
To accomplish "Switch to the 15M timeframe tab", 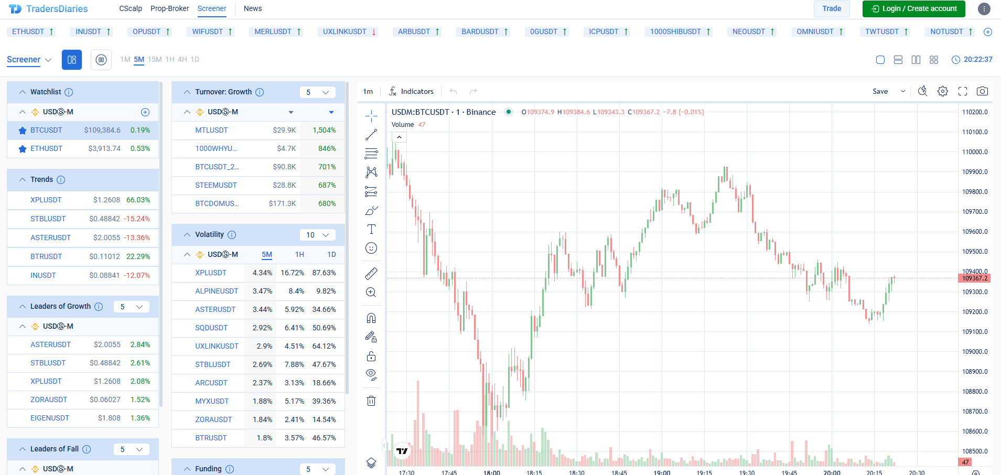I will [155, 59].
